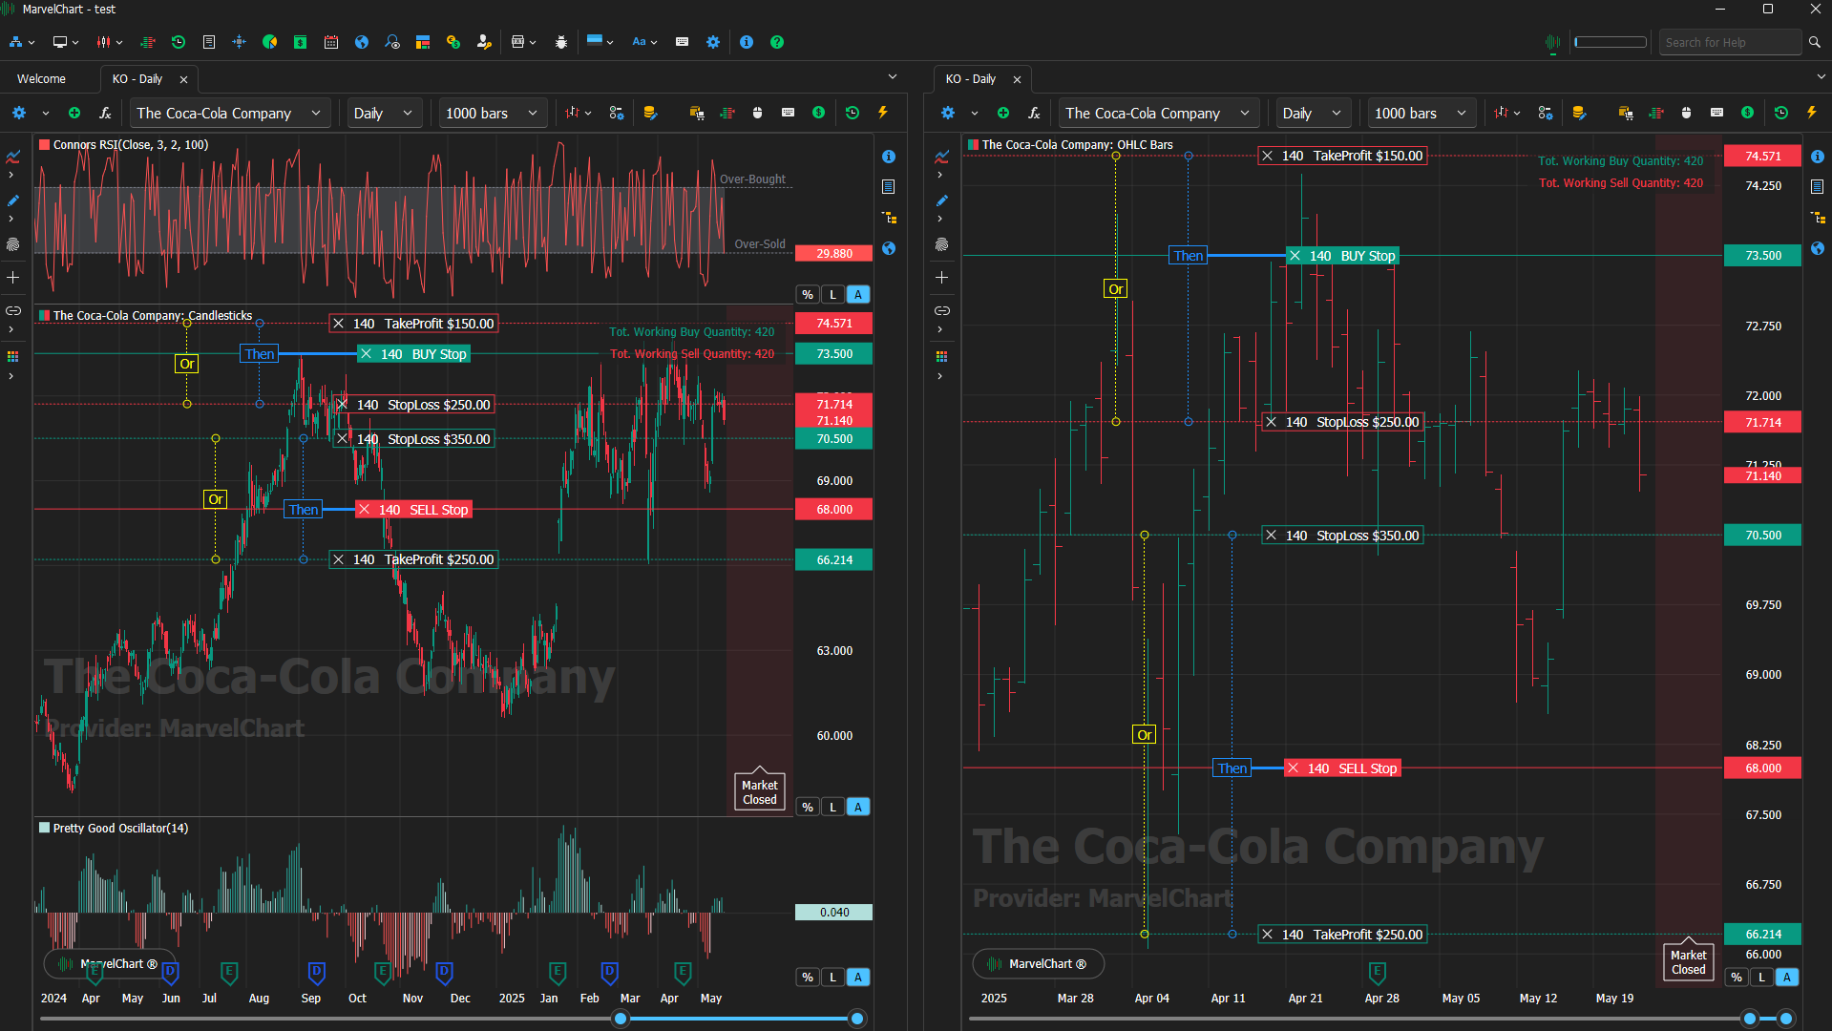
Task: Open The Coca-Cola Company symbol dropdown
Action: [x=229, y=113]
